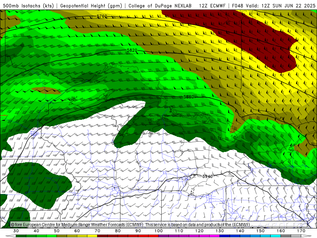Click the 70 value on the color scale
The width and height of the screenshot is (317, 238).
point(97,231)
